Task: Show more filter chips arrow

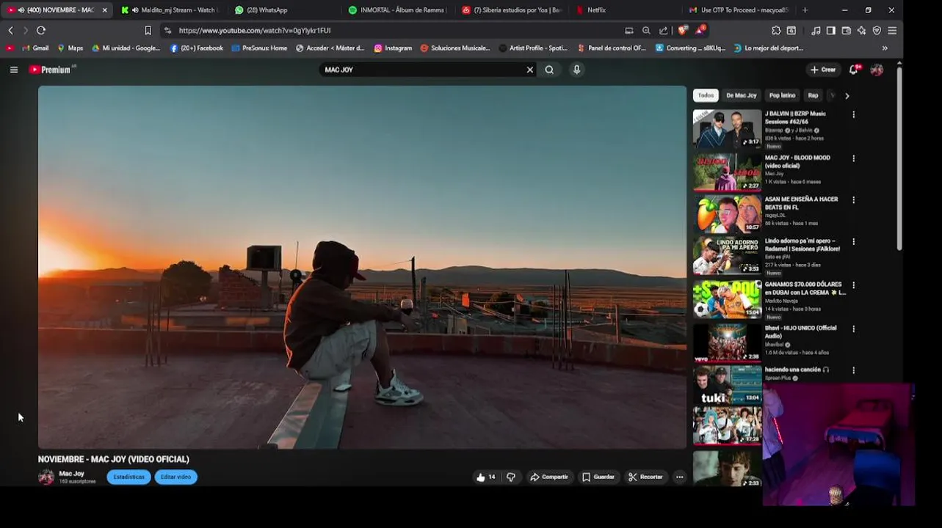Action: pos(847,95)
